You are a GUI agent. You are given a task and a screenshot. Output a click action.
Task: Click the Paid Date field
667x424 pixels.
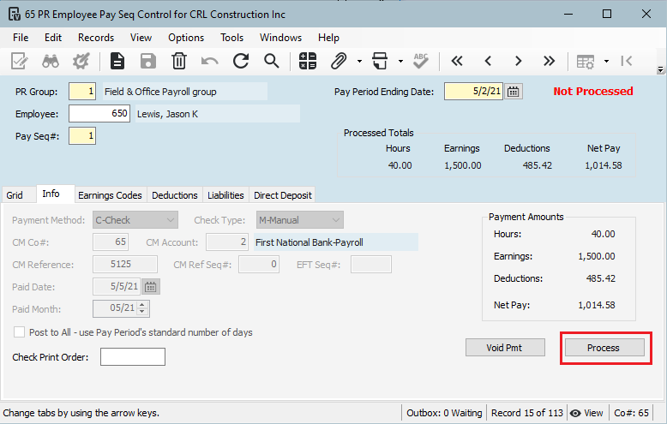(x=117, y=287)
